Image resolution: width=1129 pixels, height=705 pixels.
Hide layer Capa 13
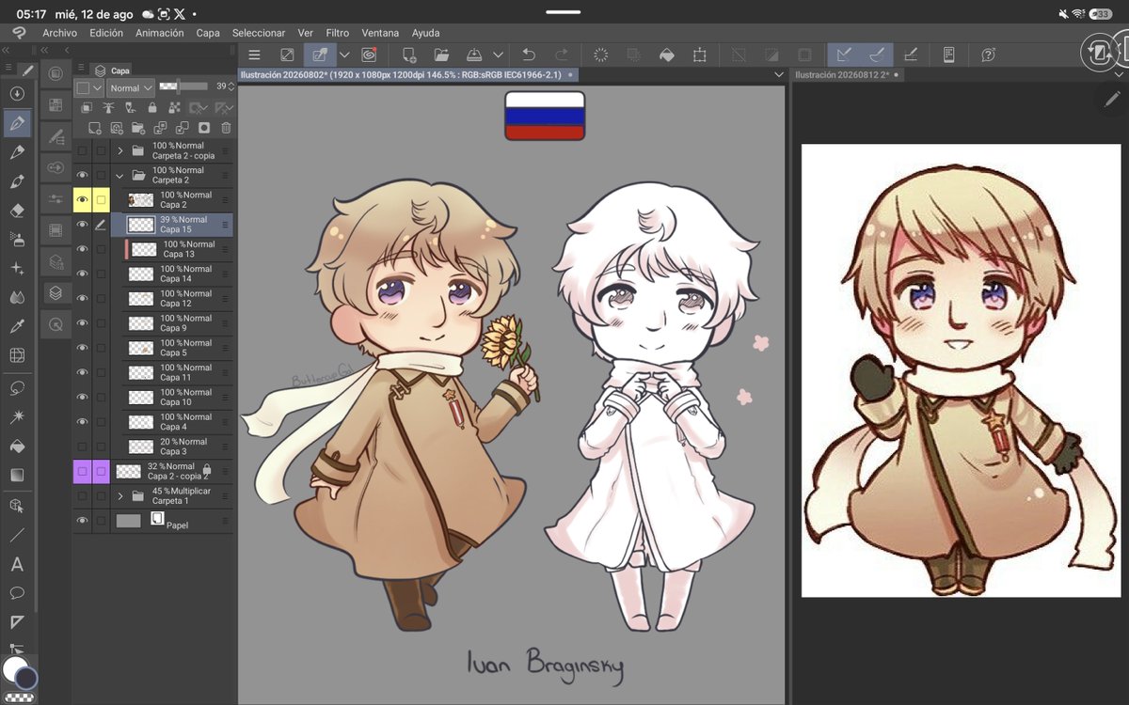point(82,249)
